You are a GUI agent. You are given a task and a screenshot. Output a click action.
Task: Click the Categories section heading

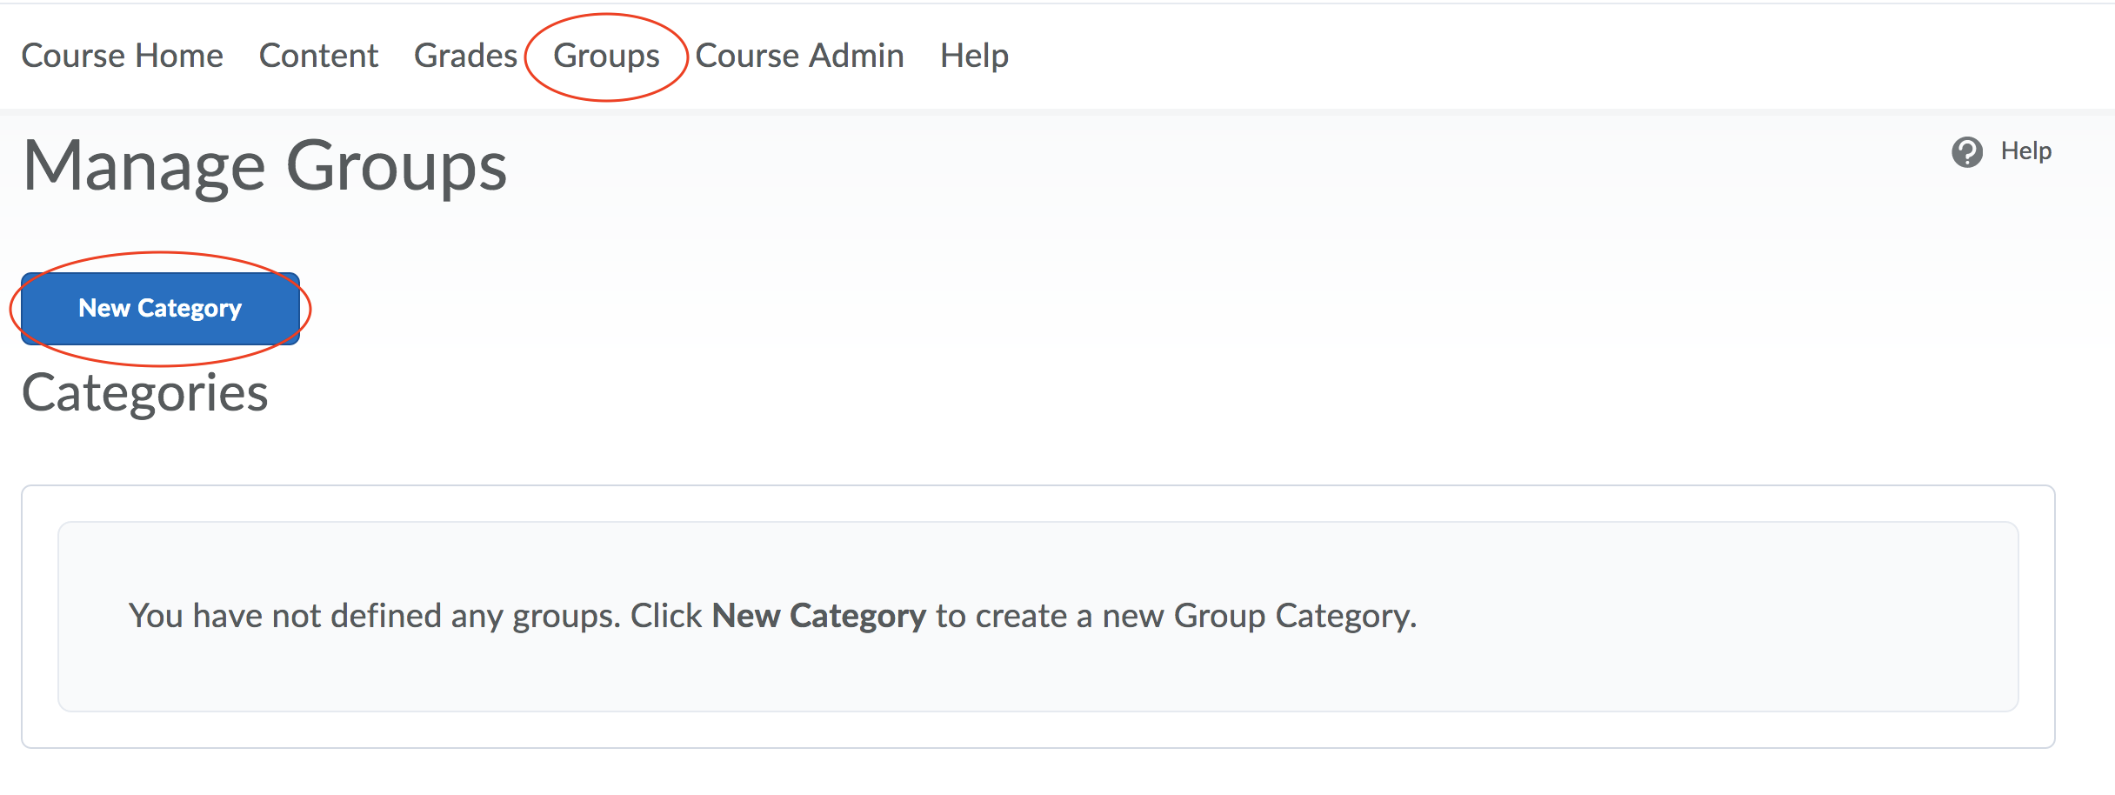tap(144, 393)
